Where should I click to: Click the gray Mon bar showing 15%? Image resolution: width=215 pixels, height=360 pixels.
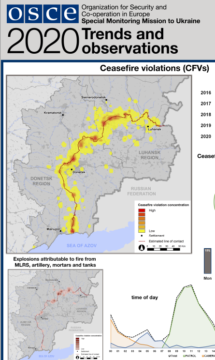tap(207, 261)
